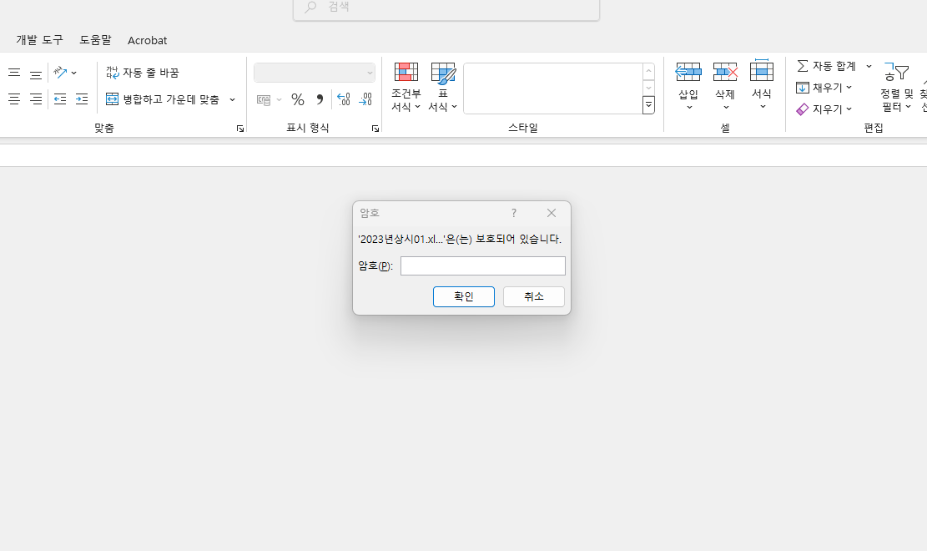Screen dimensions: 927x551
Task: Toggle Wrap Text (자동 줄 바꿈)
Action: 143,73
